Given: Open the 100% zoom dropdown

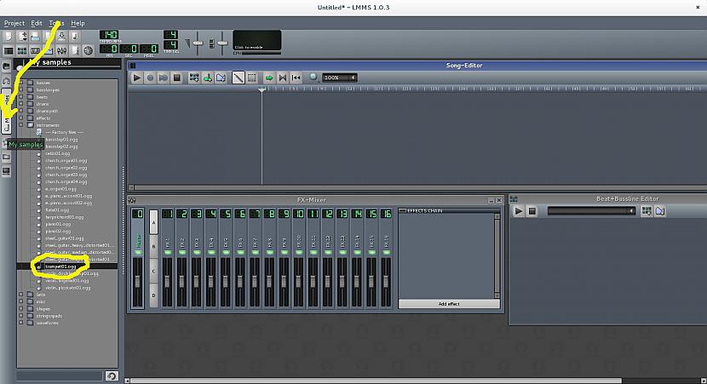Looking at the screenshot, I should 339,77.
